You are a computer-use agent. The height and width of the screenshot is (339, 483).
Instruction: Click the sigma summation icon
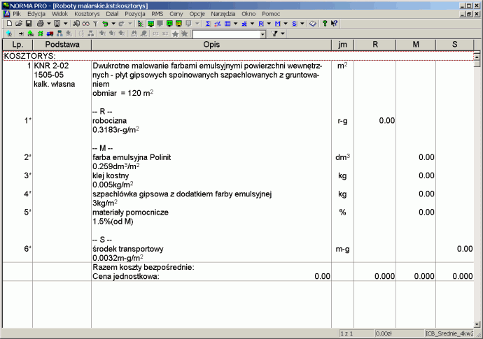pyautogui.click(x=208, y=24)
